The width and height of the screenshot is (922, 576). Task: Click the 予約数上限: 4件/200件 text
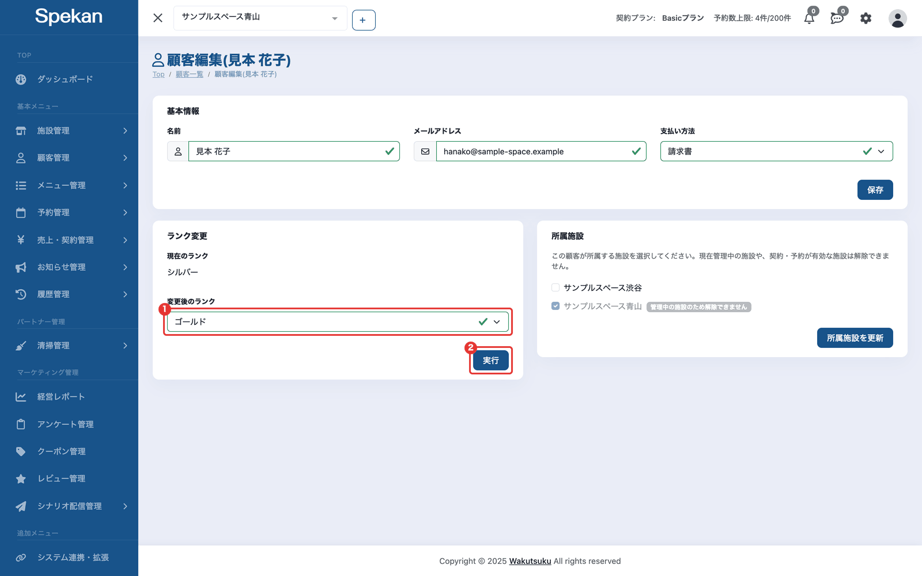[x=752, y=18]
